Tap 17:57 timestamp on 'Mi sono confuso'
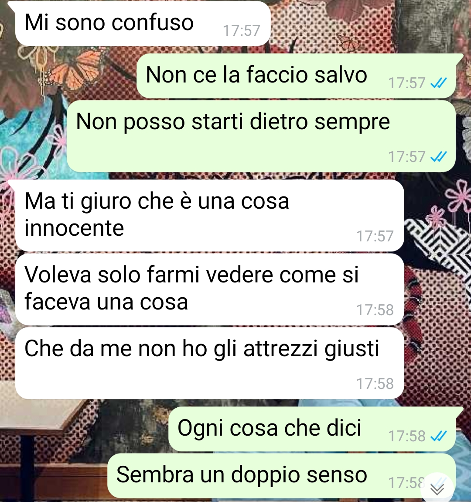This screenshot has height=502, width=471. pyautogui.click(x=242, y=31)
